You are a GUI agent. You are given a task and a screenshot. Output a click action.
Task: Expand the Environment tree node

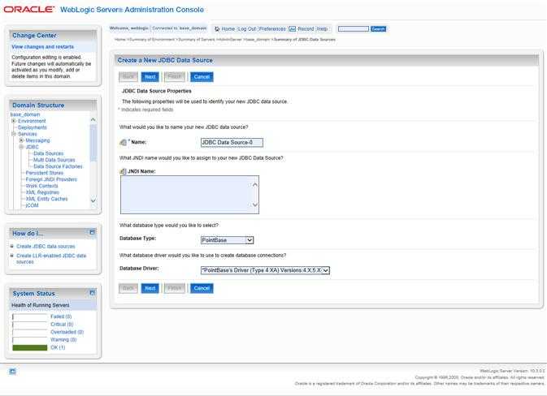14,121
